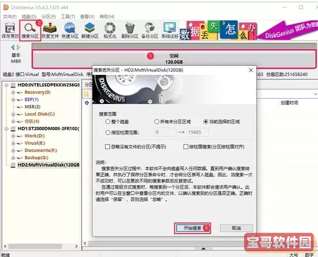Open the File (文件) menu
Screen dimensions: 318x257
[x=10, y=16]
